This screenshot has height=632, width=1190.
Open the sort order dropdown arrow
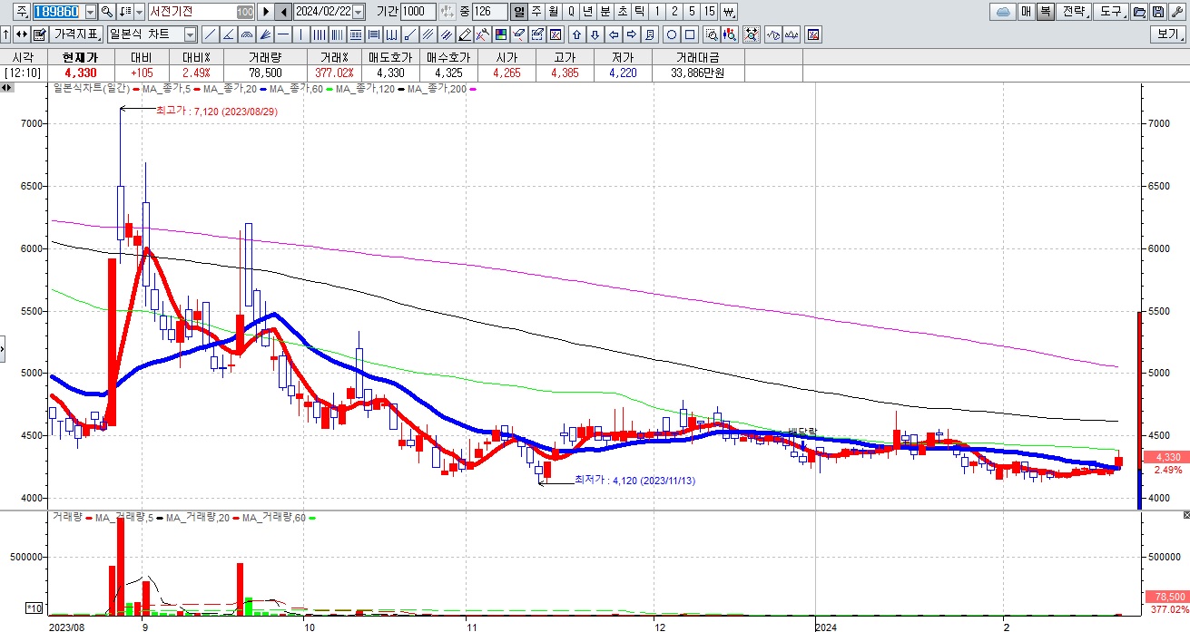(139, 12)
